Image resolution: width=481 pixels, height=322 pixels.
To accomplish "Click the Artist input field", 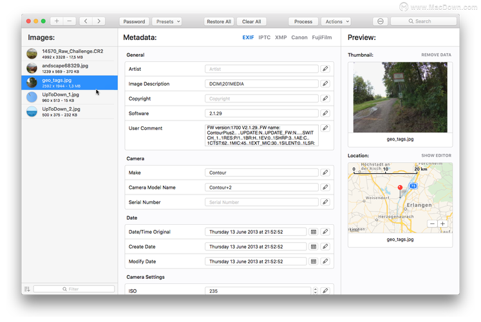I will tap(261, 69).
